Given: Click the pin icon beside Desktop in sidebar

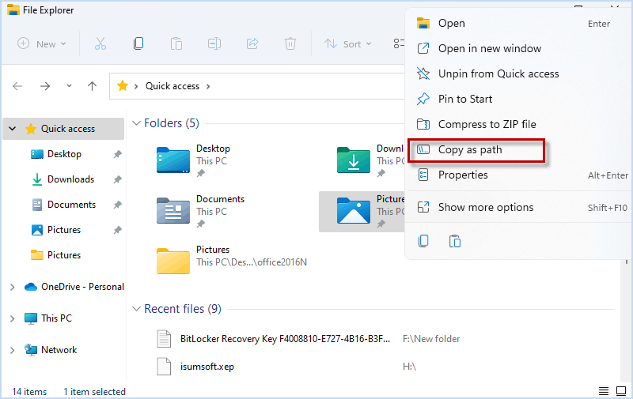Looking at the screenshot, I should [x=117, y=154].
